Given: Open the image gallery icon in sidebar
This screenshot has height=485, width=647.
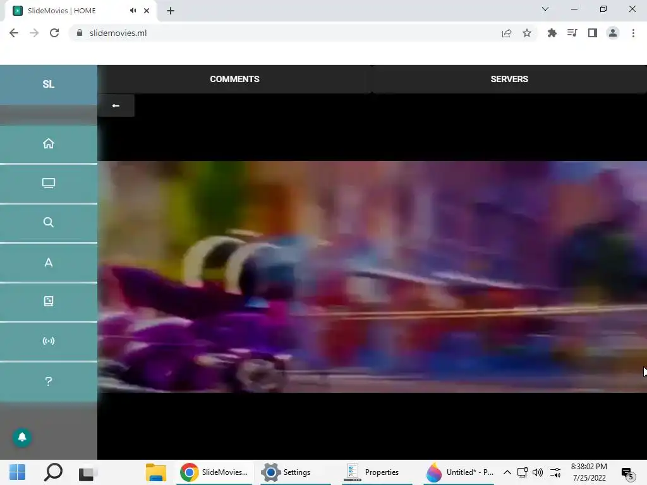Looking at the screenshot, I should (48, 301).
